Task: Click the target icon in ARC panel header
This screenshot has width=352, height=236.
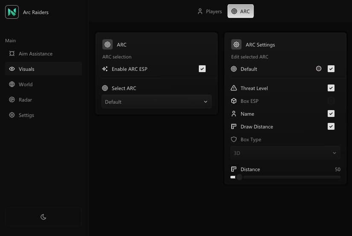Action: click(108, 44)
